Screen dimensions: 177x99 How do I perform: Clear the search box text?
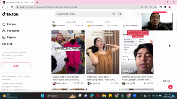[x=113, y=14]
